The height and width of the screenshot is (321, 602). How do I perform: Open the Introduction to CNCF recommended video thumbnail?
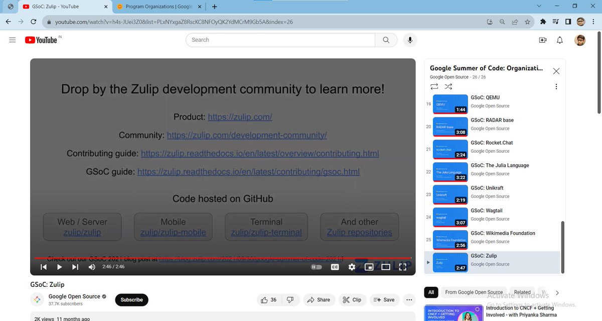coord(453,312)
